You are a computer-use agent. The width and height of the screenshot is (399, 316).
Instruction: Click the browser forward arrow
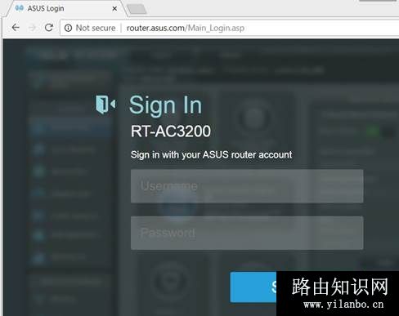[x=32, y=28]
